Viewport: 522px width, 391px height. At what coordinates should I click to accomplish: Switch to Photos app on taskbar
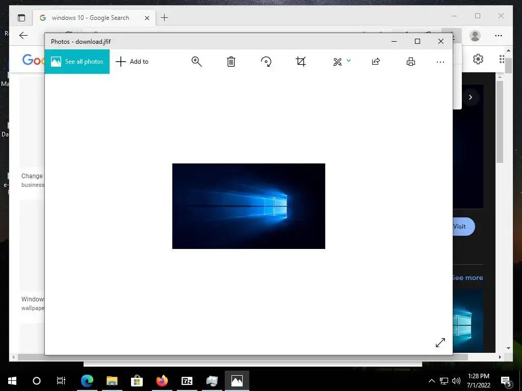pyautogui.click(x=237, y=381)
